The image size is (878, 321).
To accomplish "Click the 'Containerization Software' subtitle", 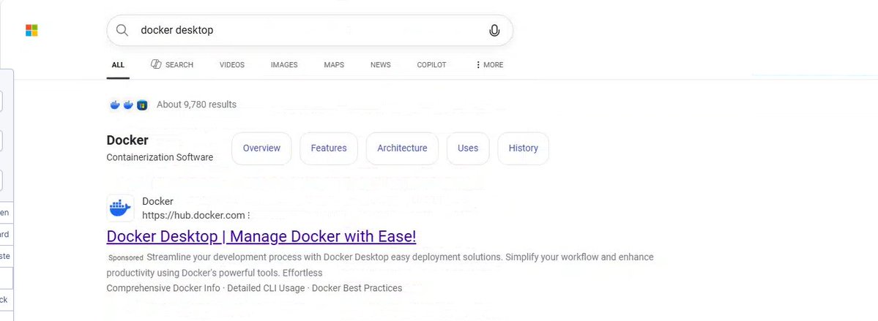I will 160,157.
